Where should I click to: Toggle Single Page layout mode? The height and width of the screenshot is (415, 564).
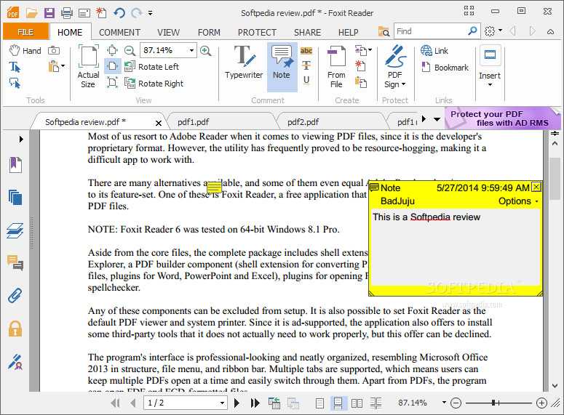319,403
